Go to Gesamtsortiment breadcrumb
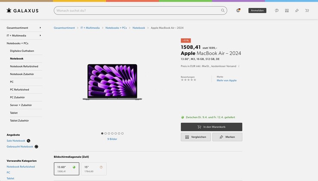 [x=64, y=28]
